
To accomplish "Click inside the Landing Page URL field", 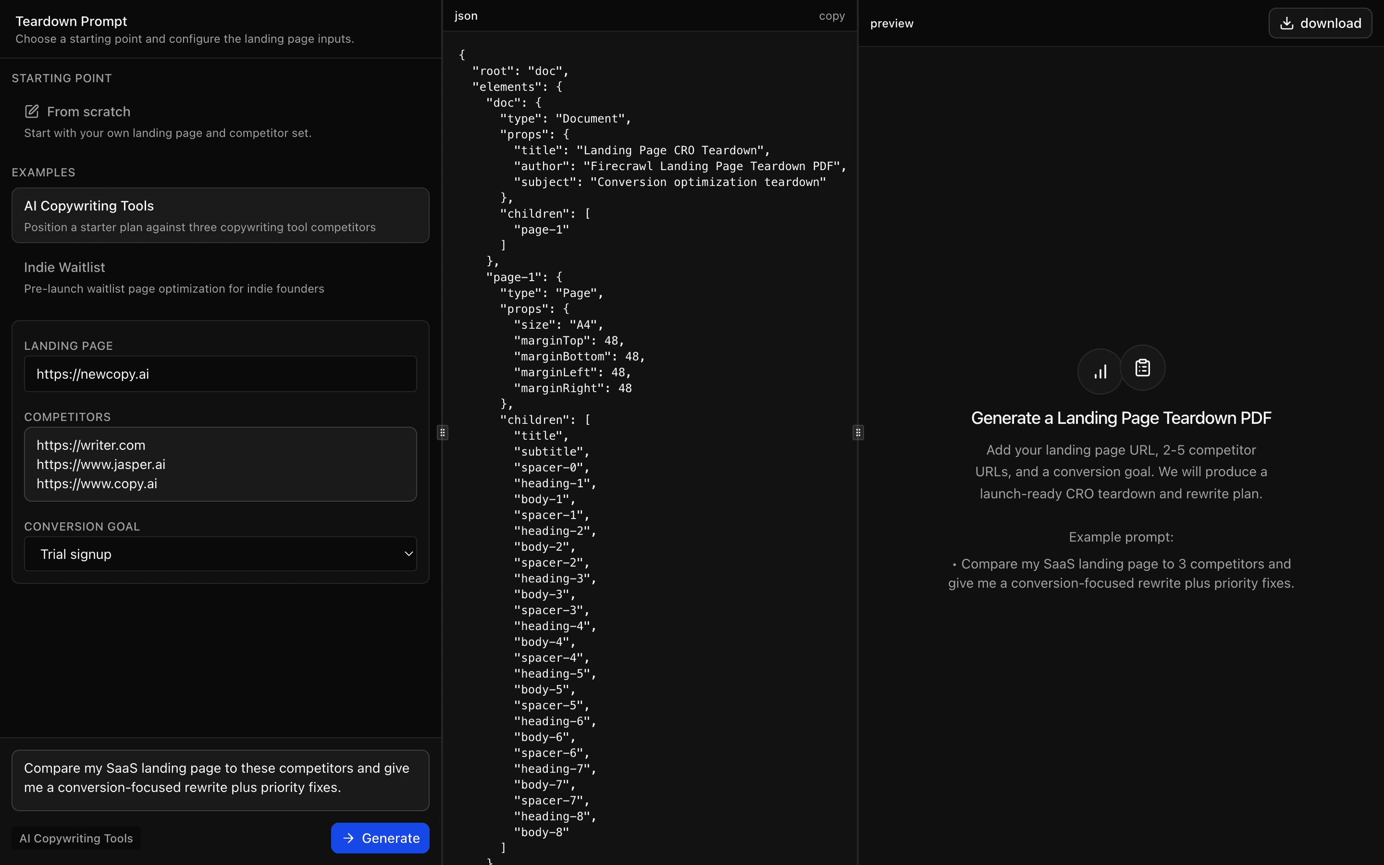I will [220, 373].
